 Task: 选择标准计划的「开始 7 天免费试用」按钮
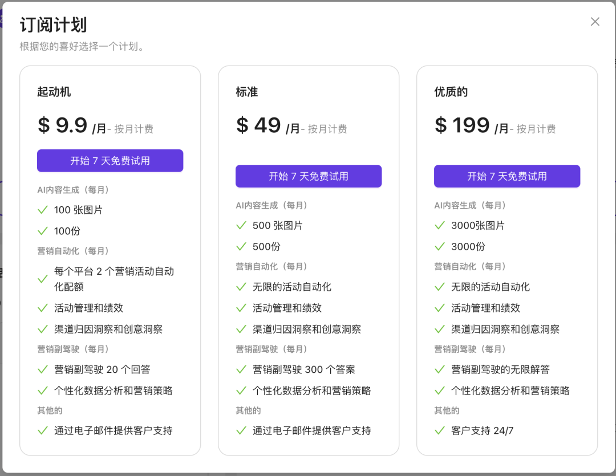tap(308, 176)
